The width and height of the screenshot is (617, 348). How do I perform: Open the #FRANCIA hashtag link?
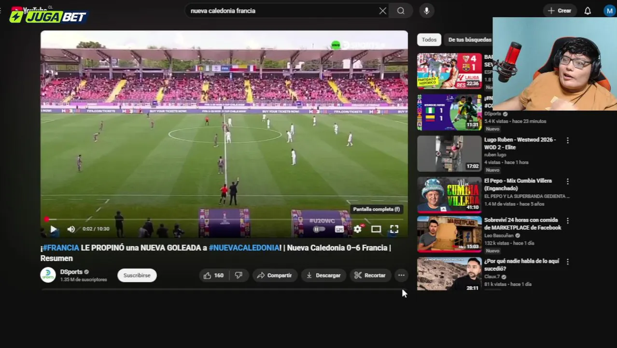pyautogui.click(x=61, y=248)
